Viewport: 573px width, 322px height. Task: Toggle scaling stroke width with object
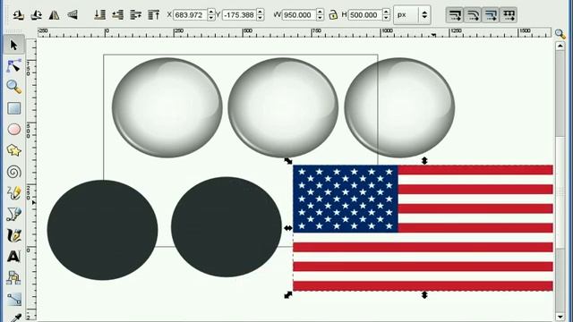coord(455,15)
